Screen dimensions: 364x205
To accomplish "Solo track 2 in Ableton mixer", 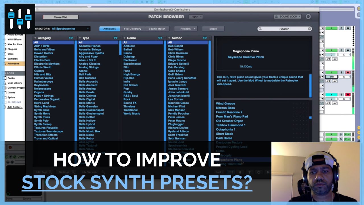I will click(x=342, y=50).
